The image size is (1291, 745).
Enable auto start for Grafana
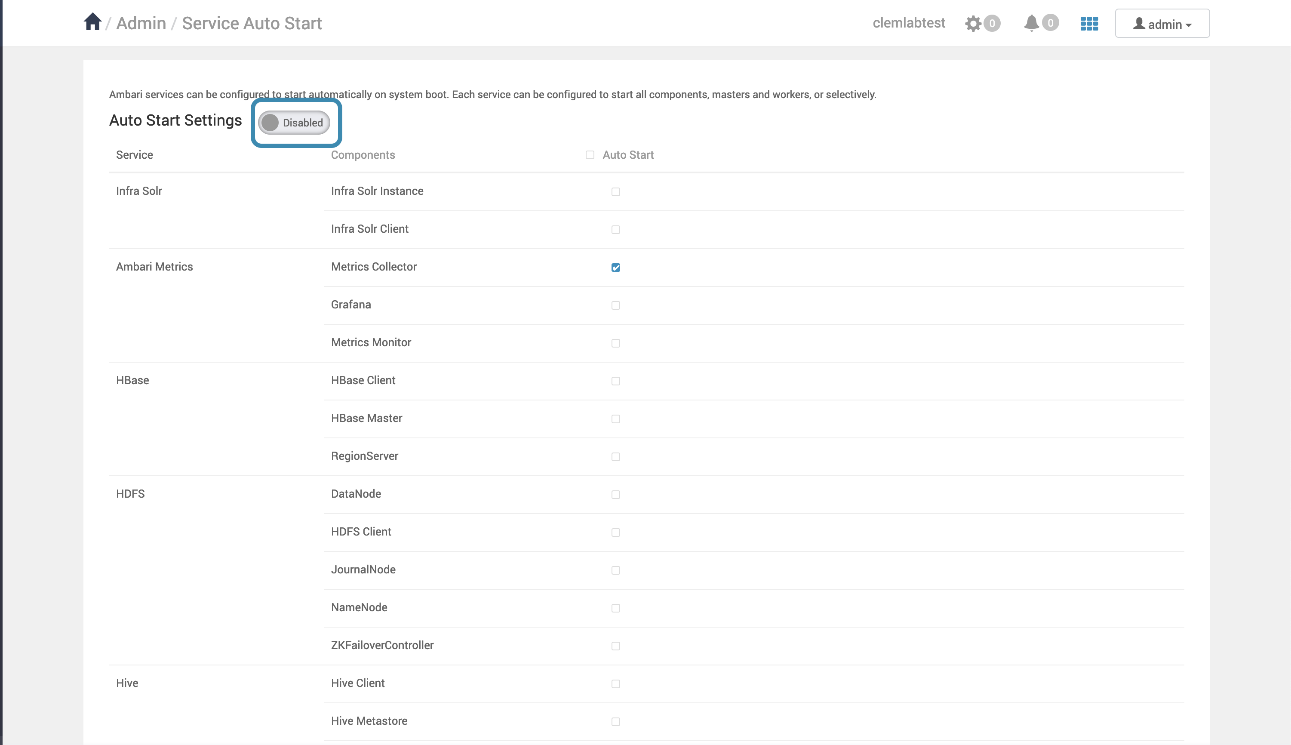pyautogui.click(x=616, y=305)
